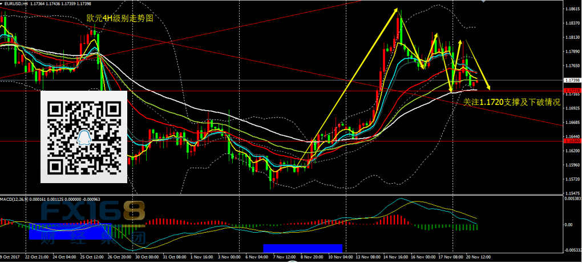
Task: Select the 关注1.1720支撑及下破情况 annotation text
Action: click(x=511, y=102)
